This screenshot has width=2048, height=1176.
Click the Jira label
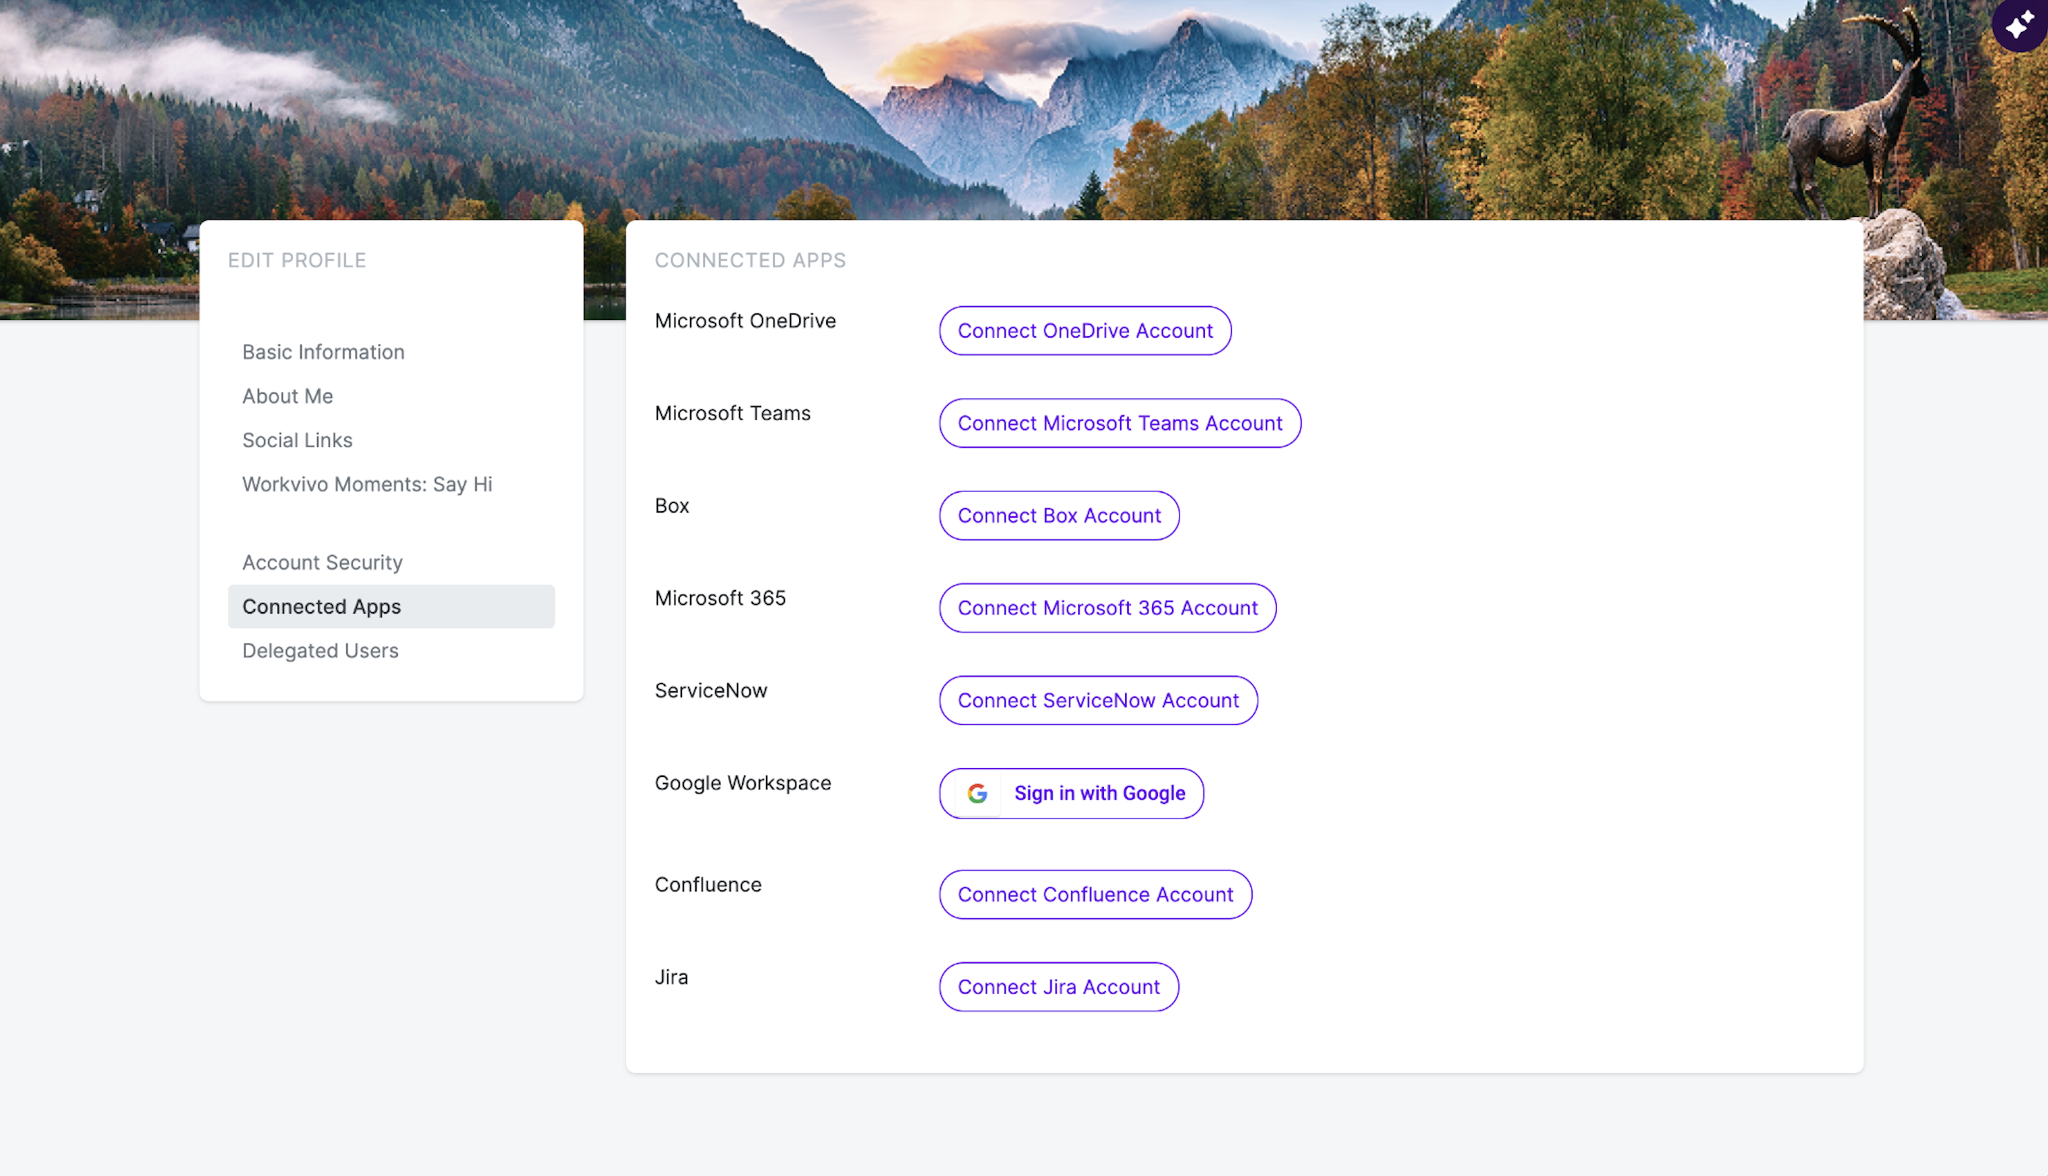(672, 978)
